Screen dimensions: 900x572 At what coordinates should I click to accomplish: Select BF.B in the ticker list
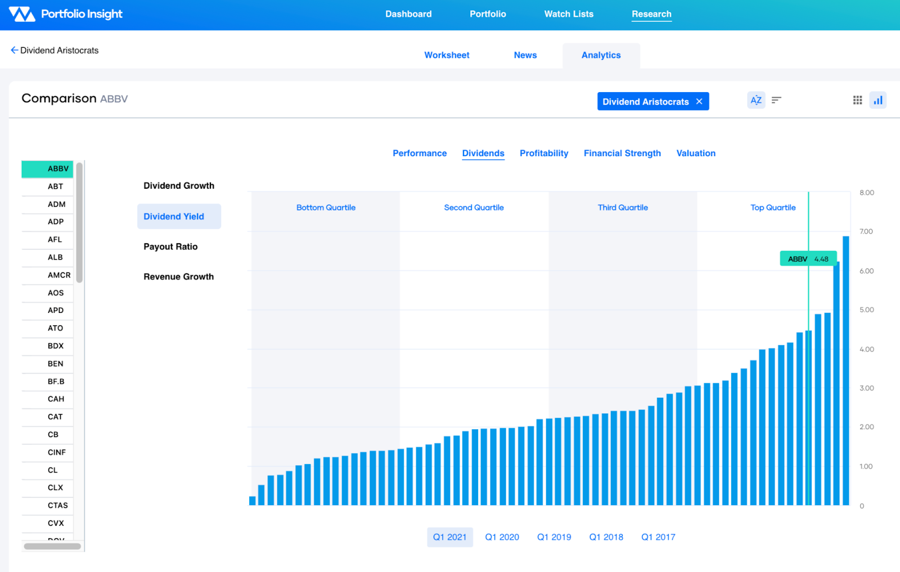(47, 382)
